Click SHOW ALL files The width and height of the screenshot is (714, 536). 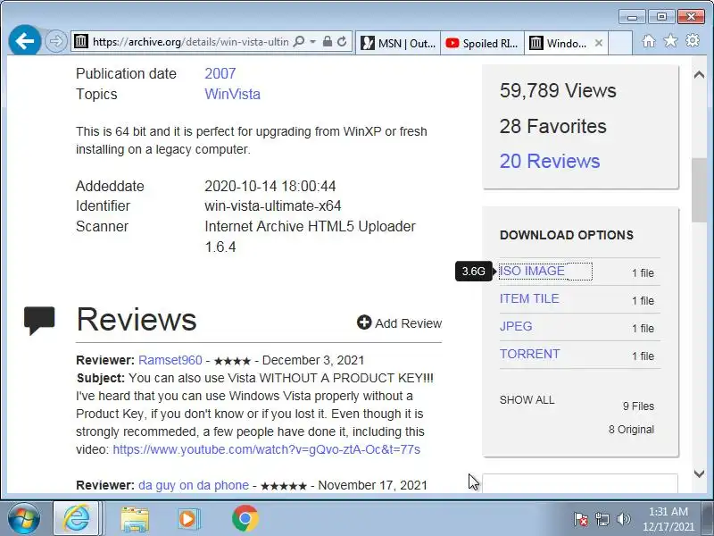(527, 399)
